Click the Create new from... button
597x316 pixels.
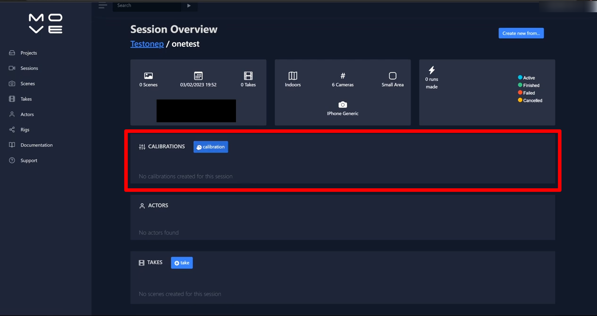click(521, 33)
